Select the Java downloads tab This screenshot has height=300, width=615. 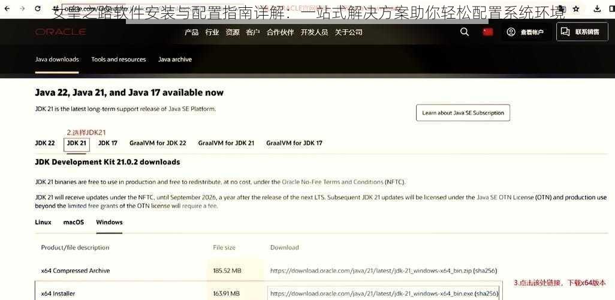tap(57, 59)
